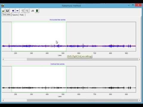Click left arrow of vertical series scrollbar
The width and height of the screenshot is (143, 107).
pos(3,100)
